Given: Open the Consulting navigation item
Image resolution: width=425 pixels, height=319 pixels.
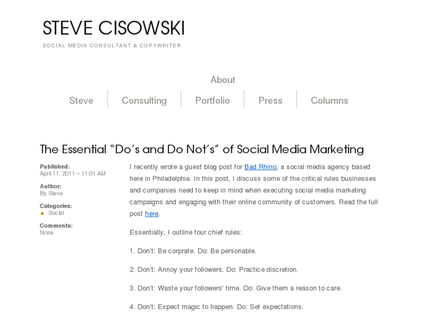Looking at the screenshot, I should pos(144,100).
